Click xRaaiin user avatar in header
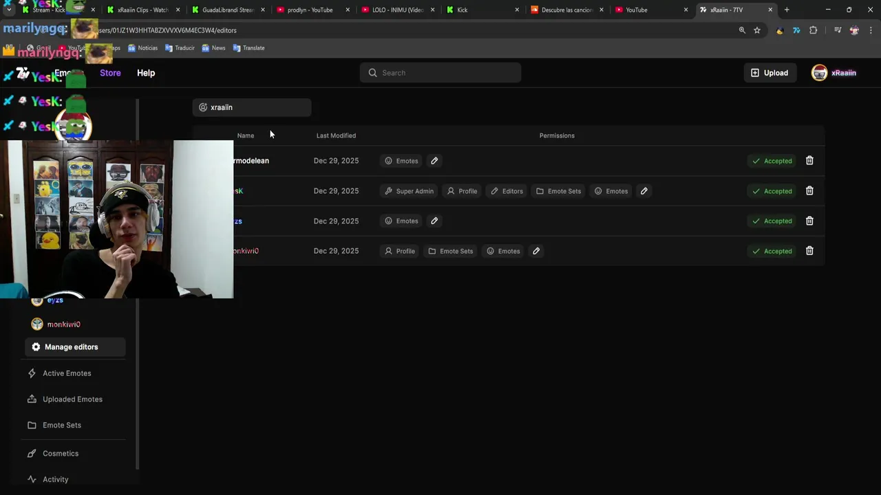881x495 pixels. pos(819,73)
